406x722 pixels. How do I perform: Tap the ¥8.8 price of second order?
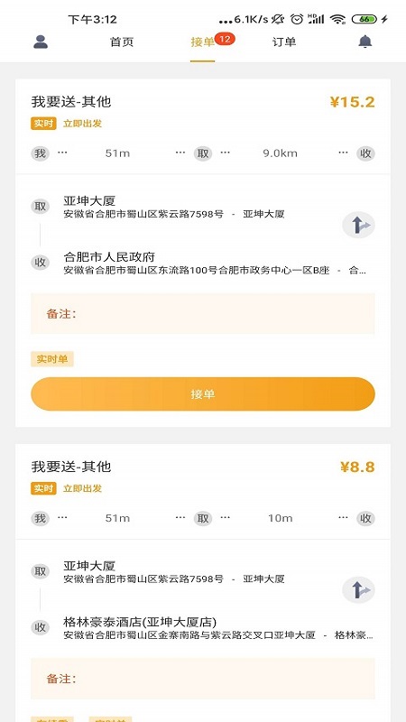(x=357, y=467)
